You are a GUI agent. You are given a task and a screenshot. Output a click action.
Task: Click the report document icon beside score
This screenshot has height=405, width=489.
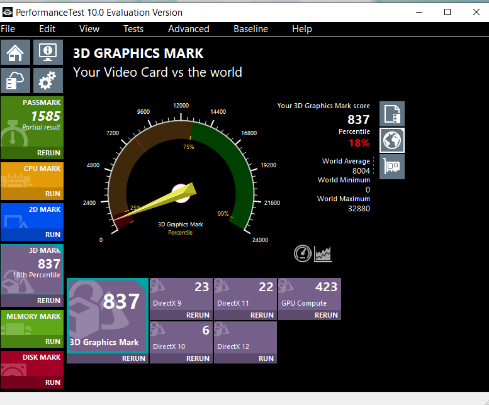point(392,114)
